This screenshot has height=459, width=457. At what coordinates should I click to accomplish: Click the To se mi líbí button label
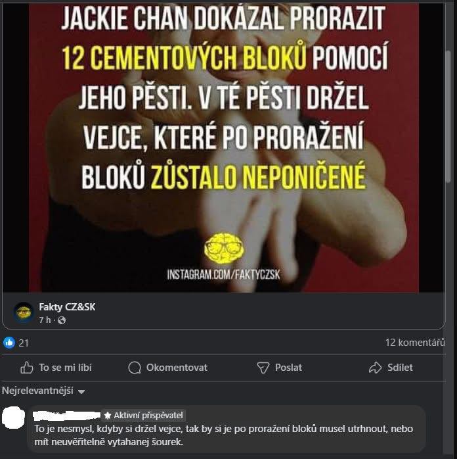(66, 368)
